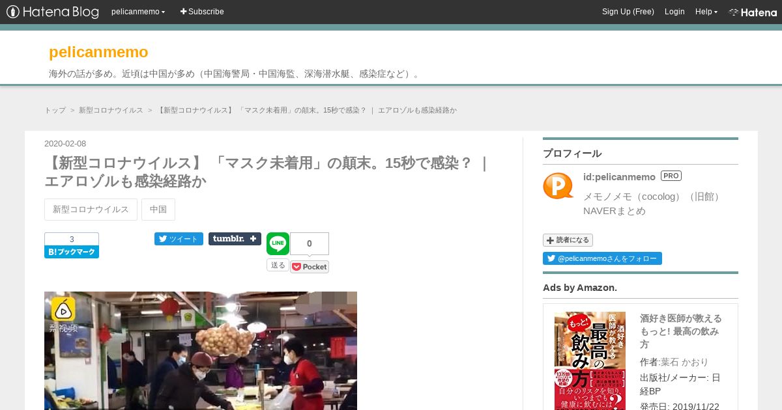The image size is (782, 410).
Task: Open the Hatena Blog logo home
Action: (53, 12)
